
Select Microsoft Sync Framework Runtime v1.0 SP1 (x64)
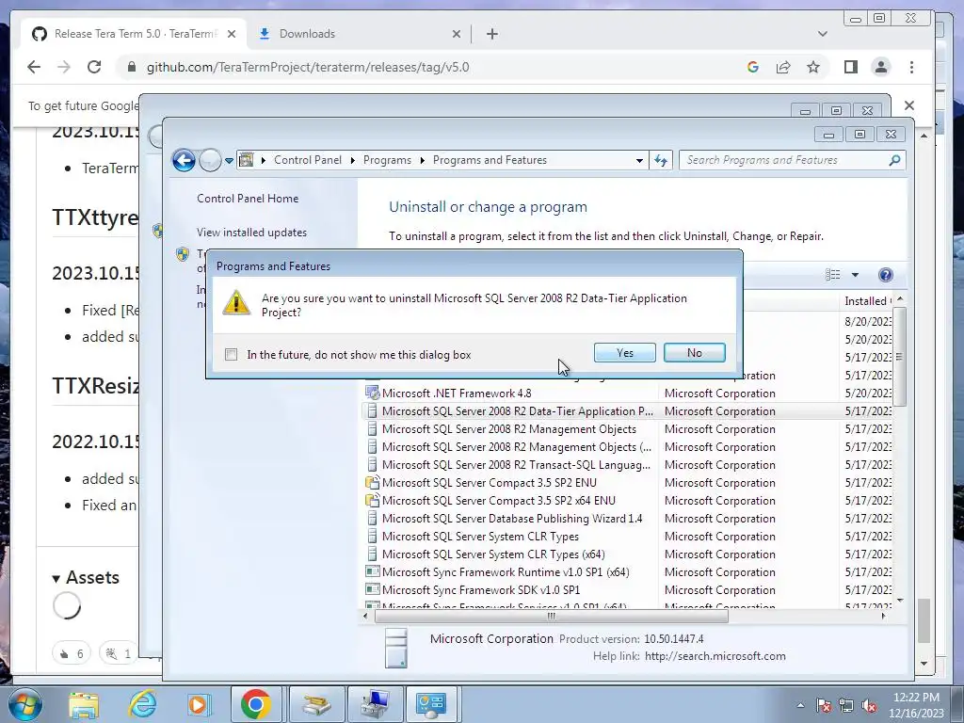click(x=627, y=571)
